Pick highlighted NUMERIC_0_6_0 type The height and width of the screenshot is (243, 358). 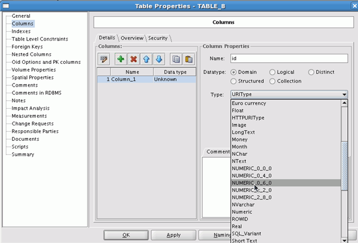286,183
